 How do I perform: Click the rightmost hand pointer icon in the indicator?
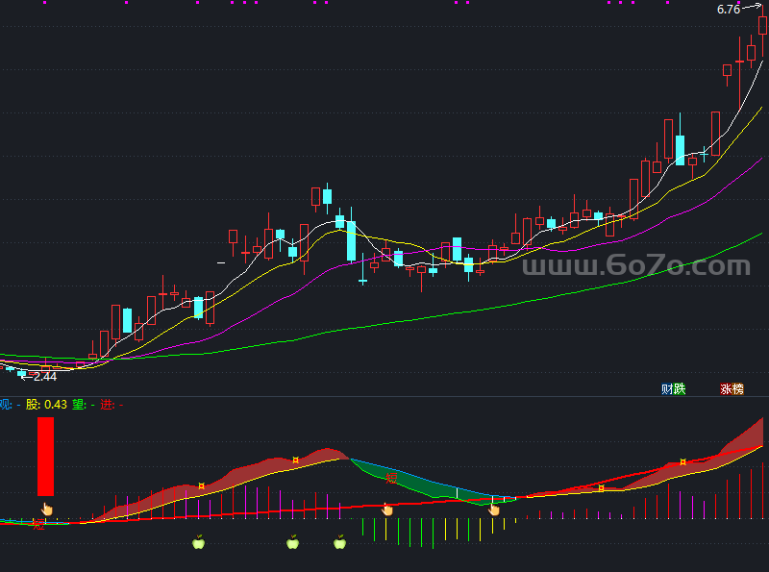click(x=494, y=510)
